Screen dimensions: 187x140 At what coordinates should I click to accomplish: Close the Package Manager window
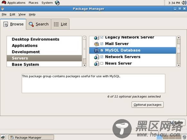pyautogui.click(x=184, y=9)
